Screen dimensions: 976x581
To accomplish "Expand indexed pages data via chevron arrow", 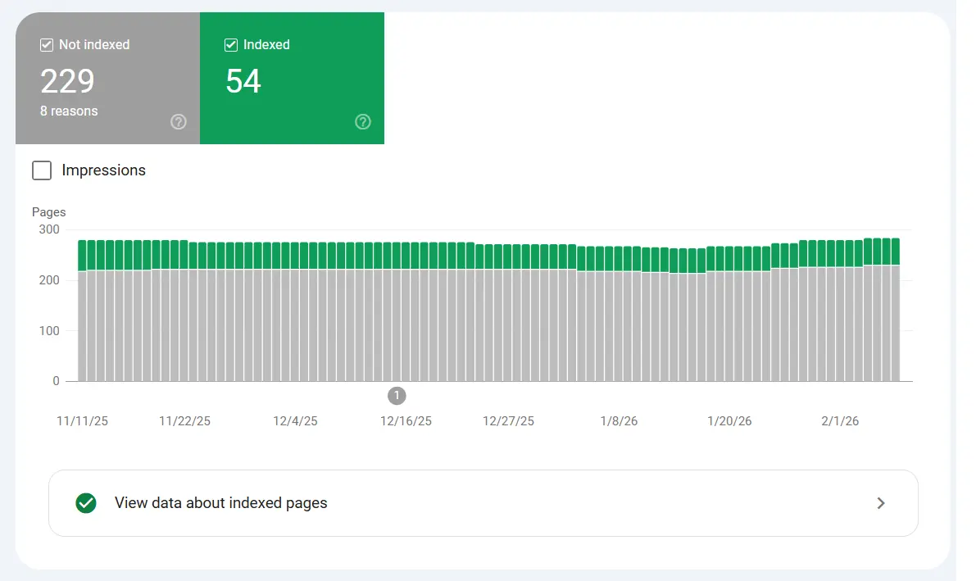I will (881, 503).
